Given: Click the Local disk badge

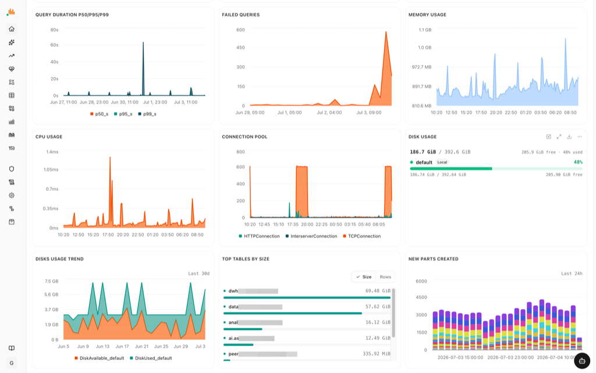Looking at the screenshot, I should pos(442,162).
